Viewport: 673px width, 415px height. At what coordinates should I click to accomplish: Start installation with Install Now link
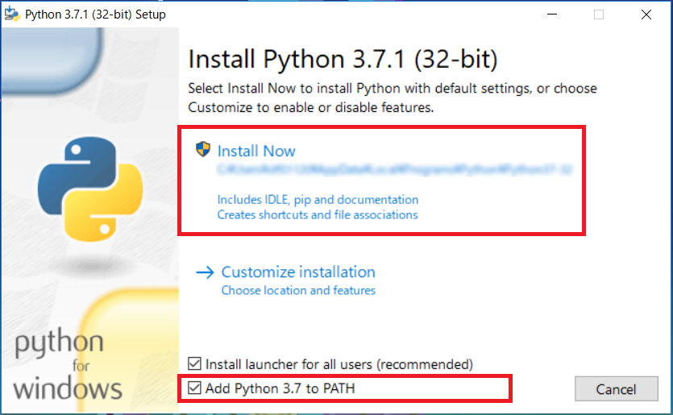pos(256,151)
